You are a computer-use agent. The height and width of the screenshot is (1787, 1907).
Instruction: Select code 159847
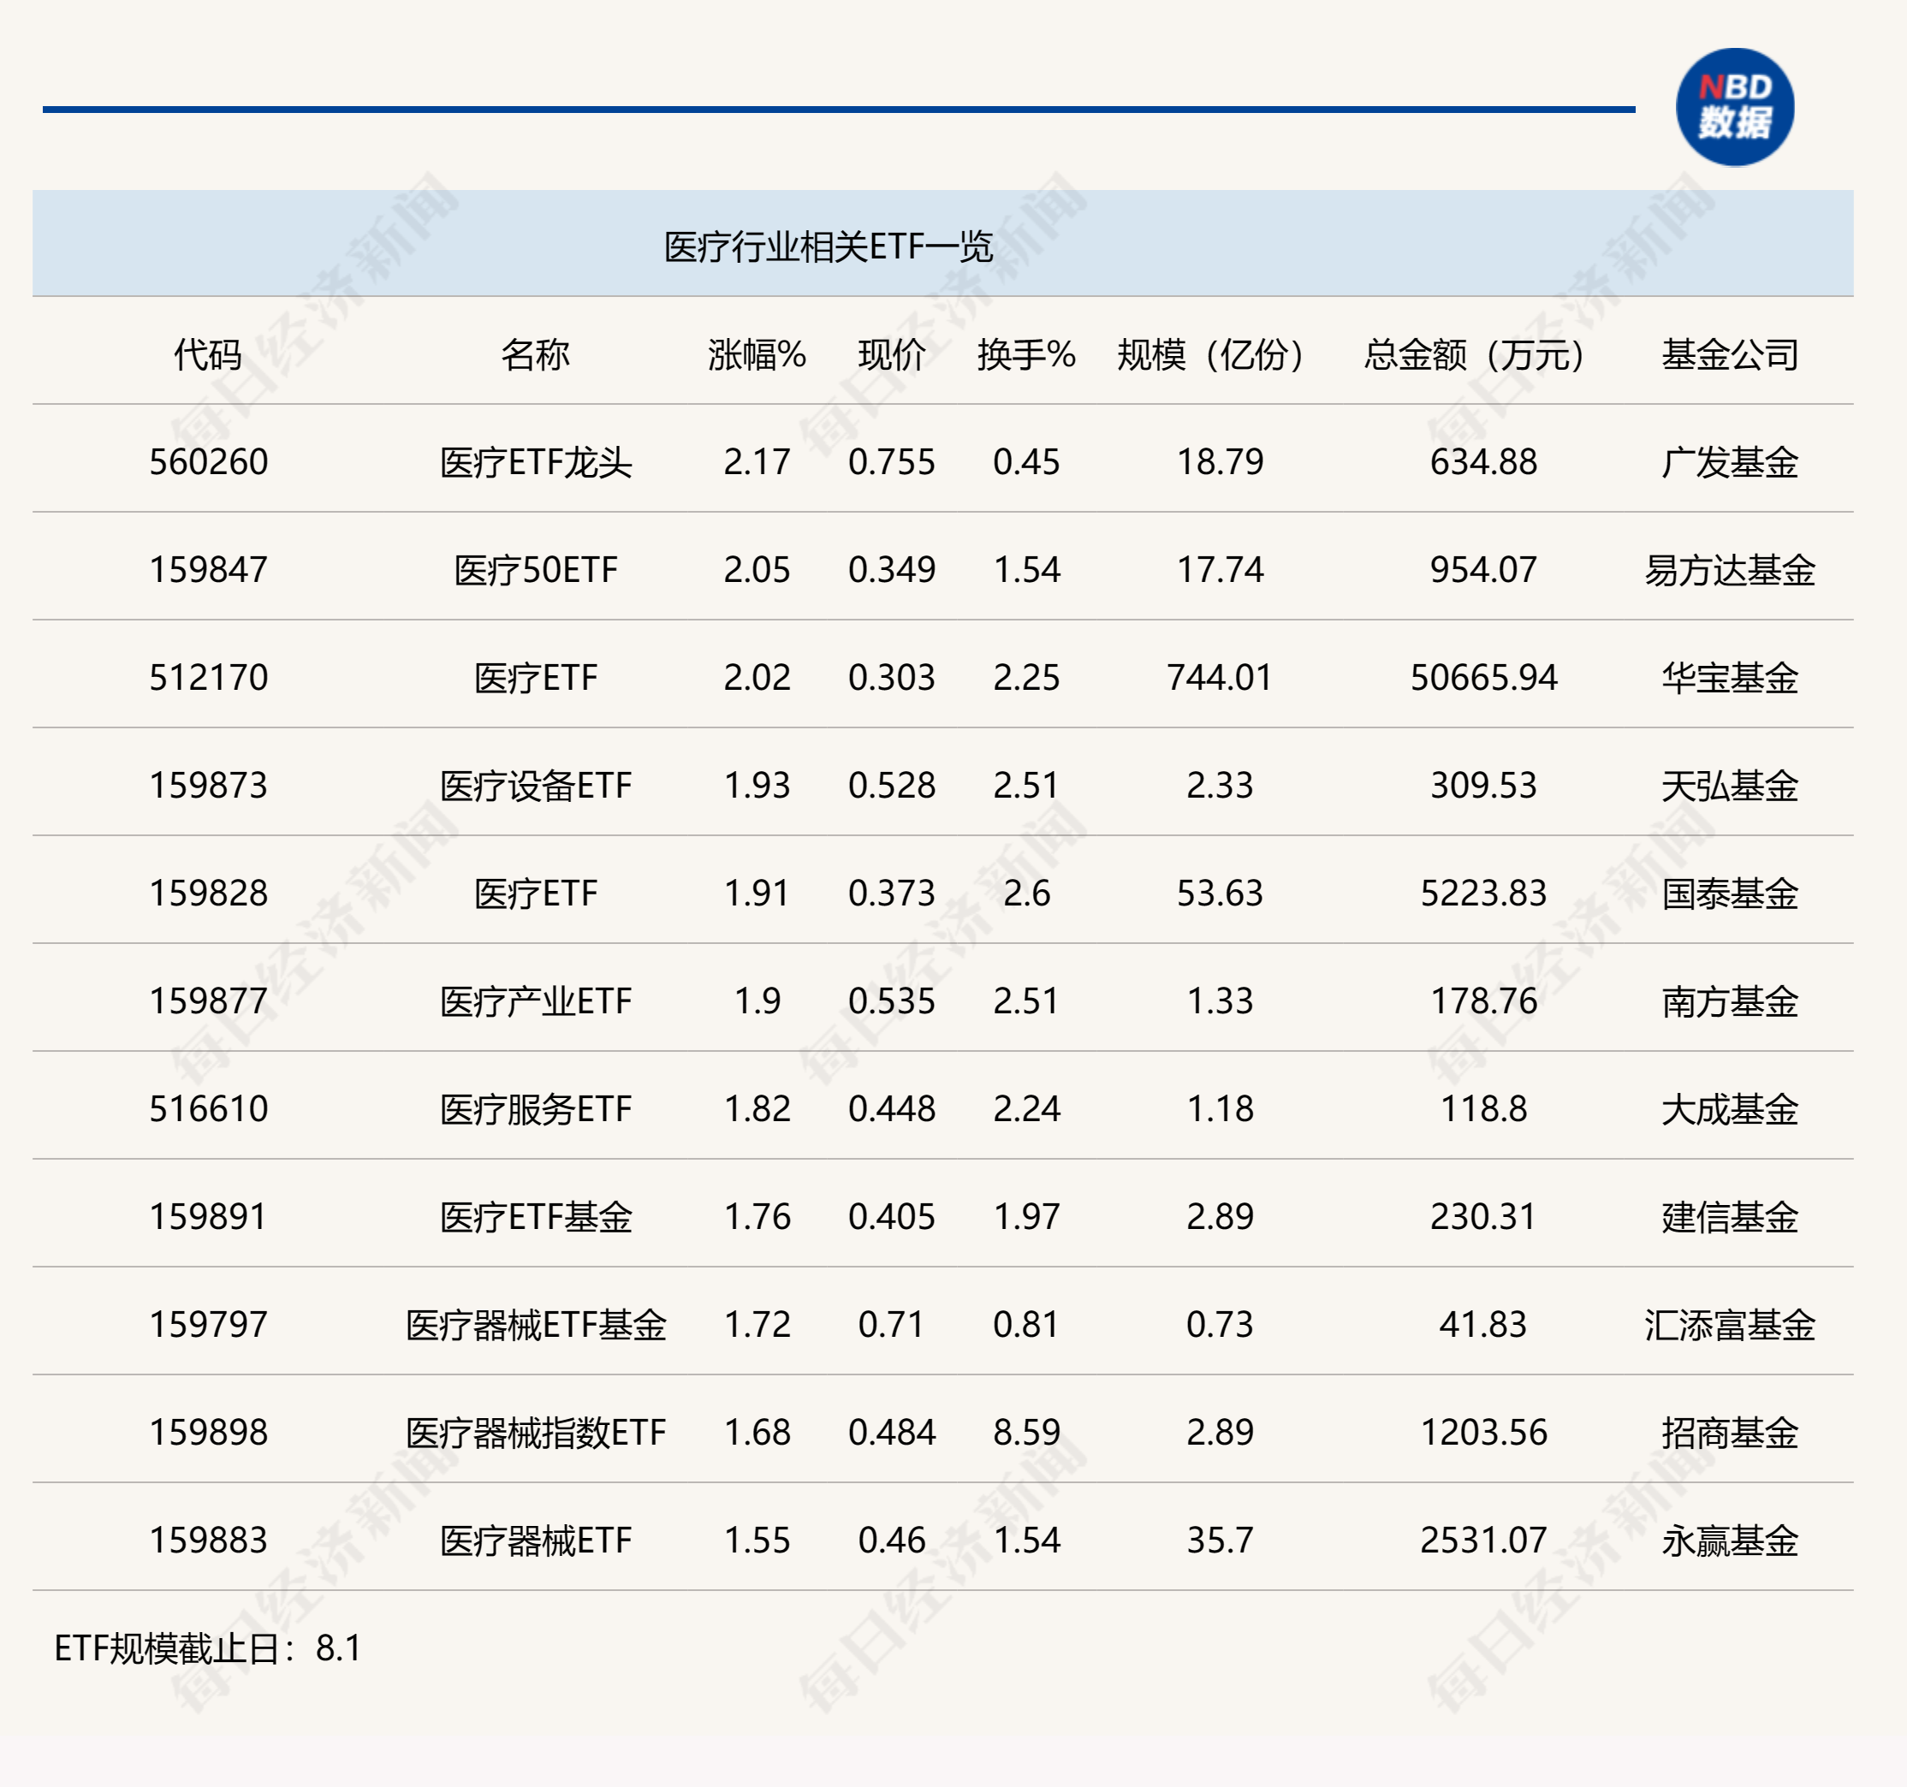(208, 570)
